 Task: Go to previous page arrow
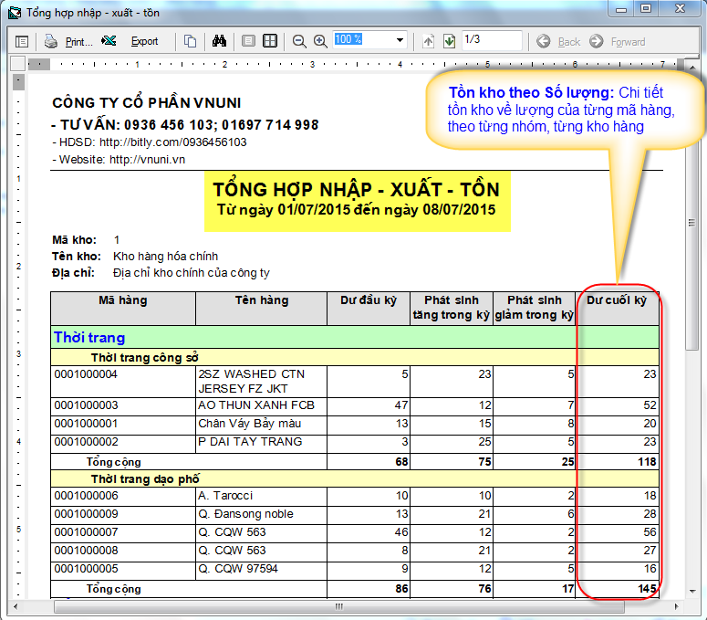[x=429, y=41]
